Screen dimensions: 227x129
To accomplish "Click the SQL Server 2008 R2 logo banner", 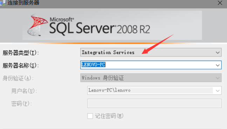I will pyautogui.click(x=112, y=25).
